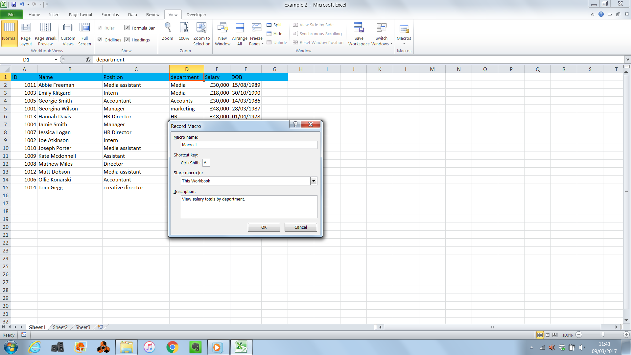The height and width of the screenshot is (355, 631).
Task: Select Page Break Preview in status bar
Action: tap(555, 335)
